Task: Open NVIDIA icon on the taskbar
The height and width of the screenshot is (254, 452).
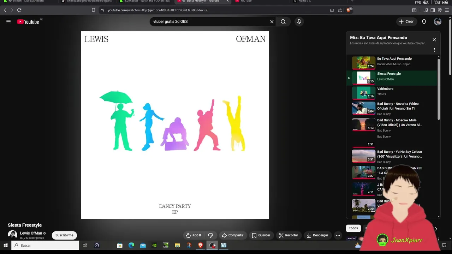Action: tap(154, 245)
